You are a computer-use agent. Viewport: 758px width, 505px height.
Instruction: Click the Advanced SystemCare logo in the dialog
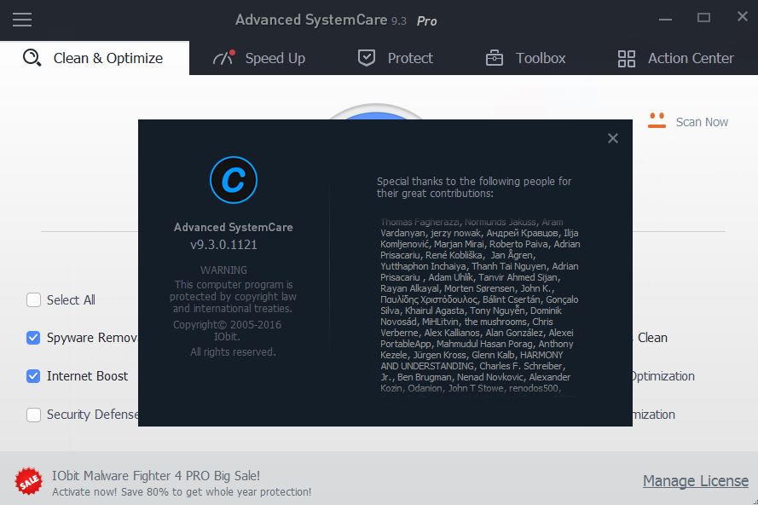point(232,180)
